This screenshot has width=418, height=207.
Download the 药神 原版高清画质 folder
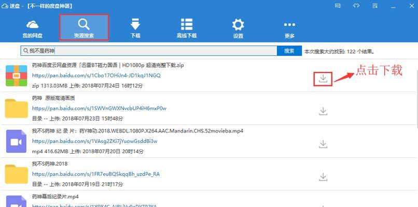point(323,111)
